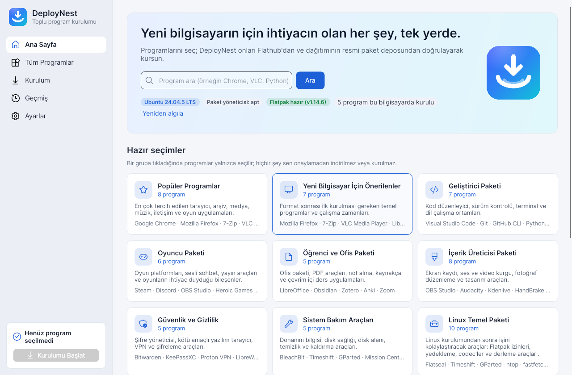Open the Geçmiş page
The width and height of the screenshot is (572, 375).
coord(56,98)
